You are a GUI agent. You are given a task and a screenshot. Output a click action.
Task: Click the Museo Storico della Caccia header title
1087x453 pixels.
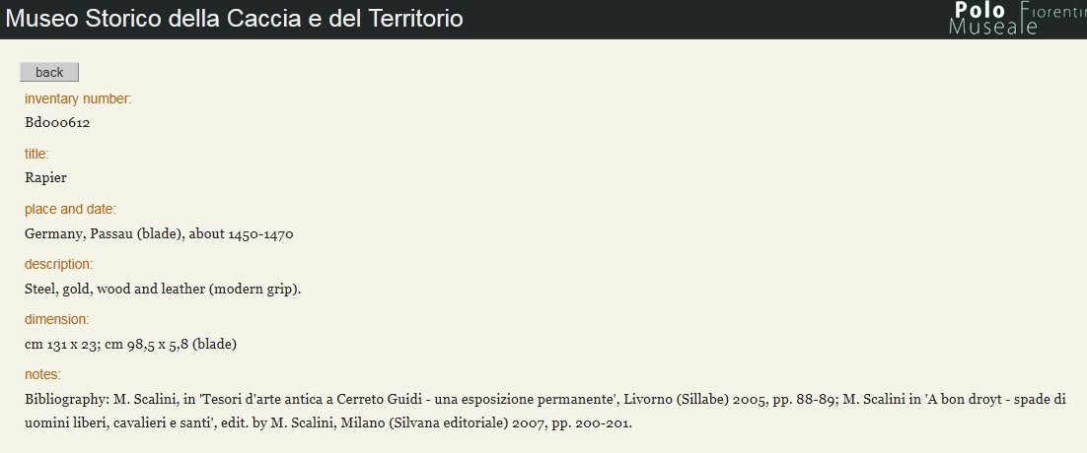(x=235, y=19)
